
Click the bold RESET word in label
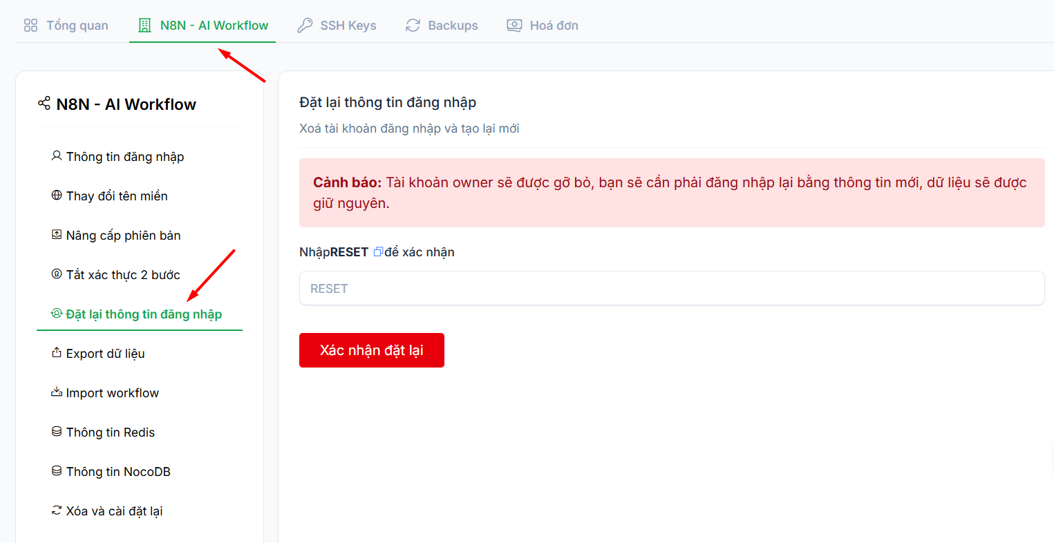click(349, 252)
